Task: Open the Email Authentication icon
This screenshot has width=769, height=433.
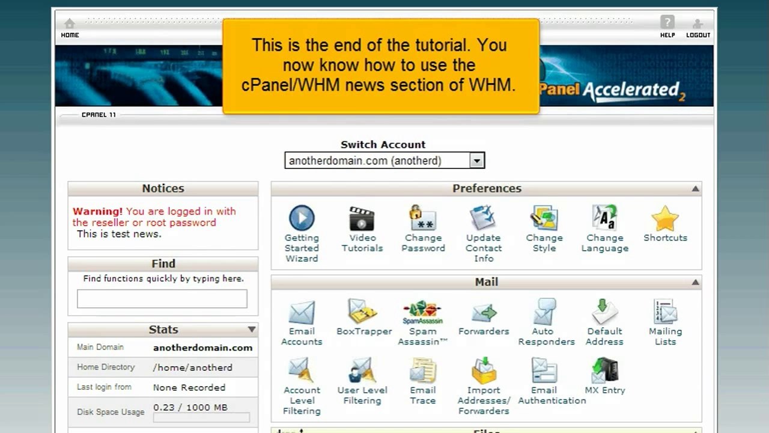Action: click(x=544, y=370)
